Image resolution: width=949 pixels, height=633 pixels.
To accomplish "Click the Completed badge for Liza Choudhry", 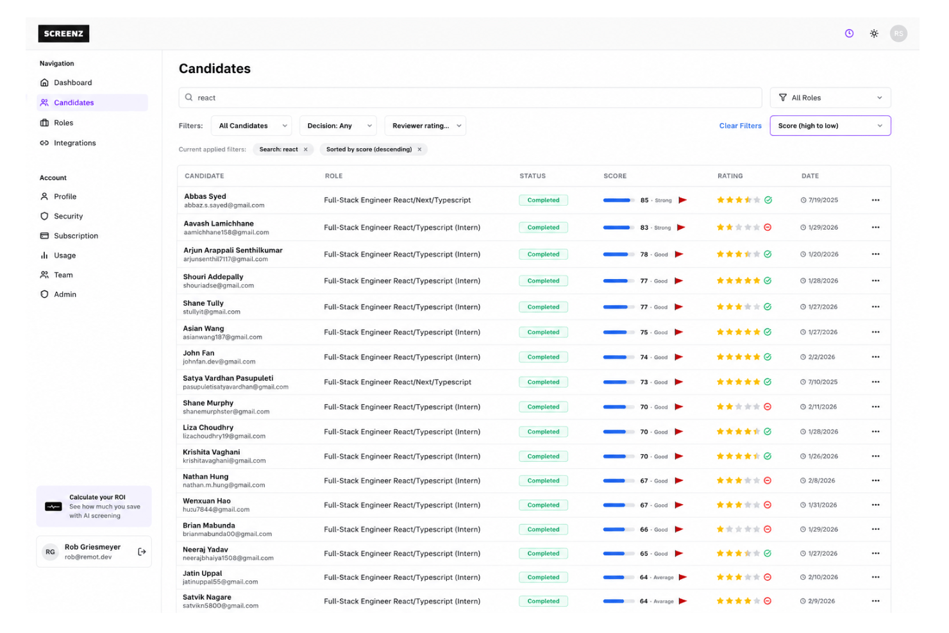I will tap(543, 432).
